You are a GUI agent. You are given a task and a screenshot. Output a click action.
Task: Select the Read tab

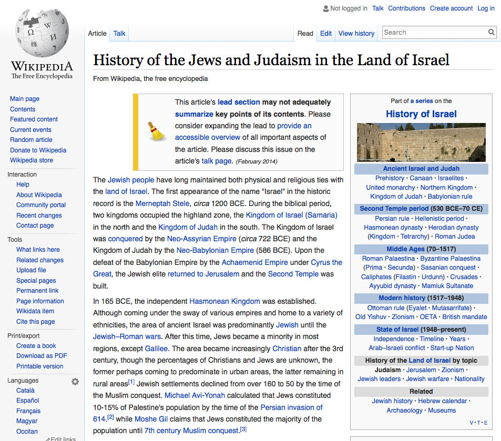(x=305, y=33)
